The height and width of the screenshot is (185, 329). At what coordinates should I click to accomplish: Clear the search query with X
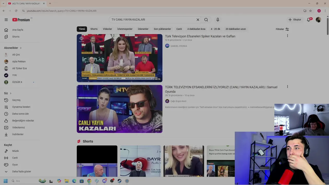click(x=198, y=20)
